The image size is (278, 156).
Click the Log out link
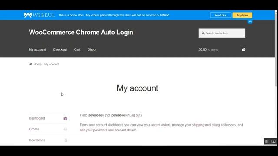[135, 115]
